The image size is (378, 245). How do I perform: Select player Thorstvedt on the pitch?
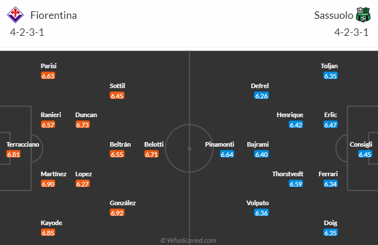[x=288, y=174]
